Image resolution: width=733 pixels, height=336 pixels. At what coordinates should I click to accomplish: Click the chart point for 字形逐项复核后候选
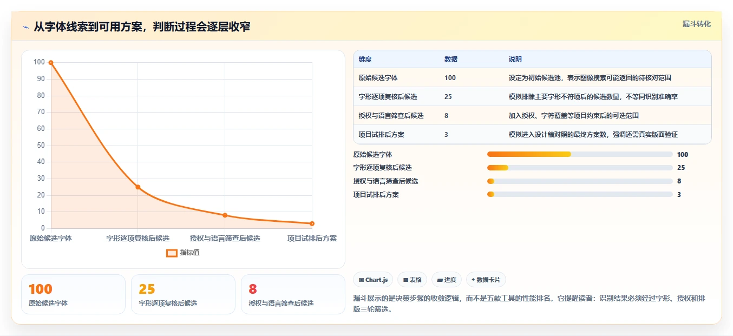point(138,187)
